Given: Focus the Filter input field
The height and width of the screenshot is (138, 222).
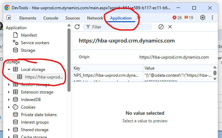Looking at the screenshot, I should 117,27.
